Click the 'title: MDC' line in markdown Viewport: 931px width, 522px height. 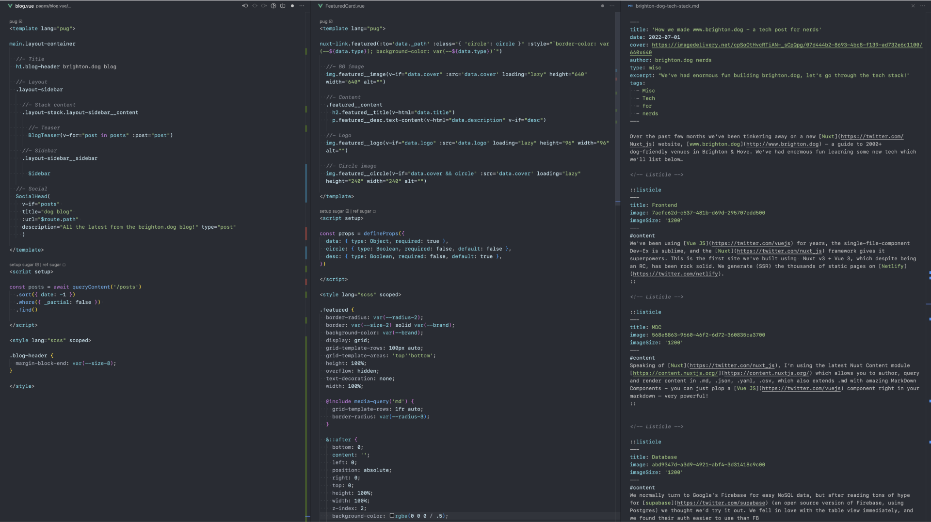645,327
